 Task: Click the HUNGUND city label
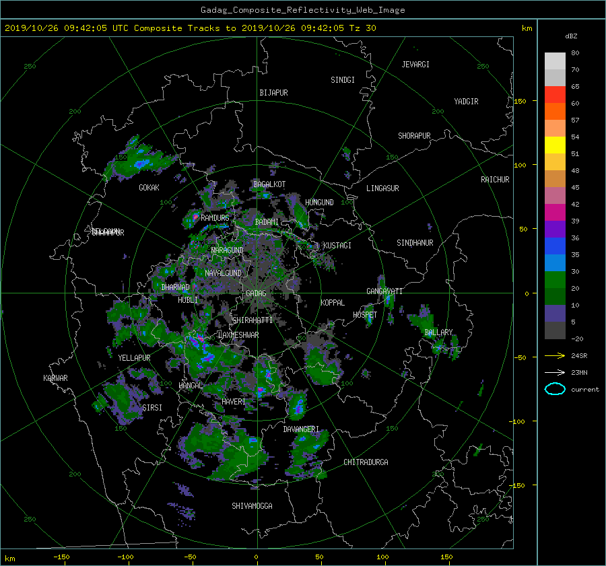(319, 203)
